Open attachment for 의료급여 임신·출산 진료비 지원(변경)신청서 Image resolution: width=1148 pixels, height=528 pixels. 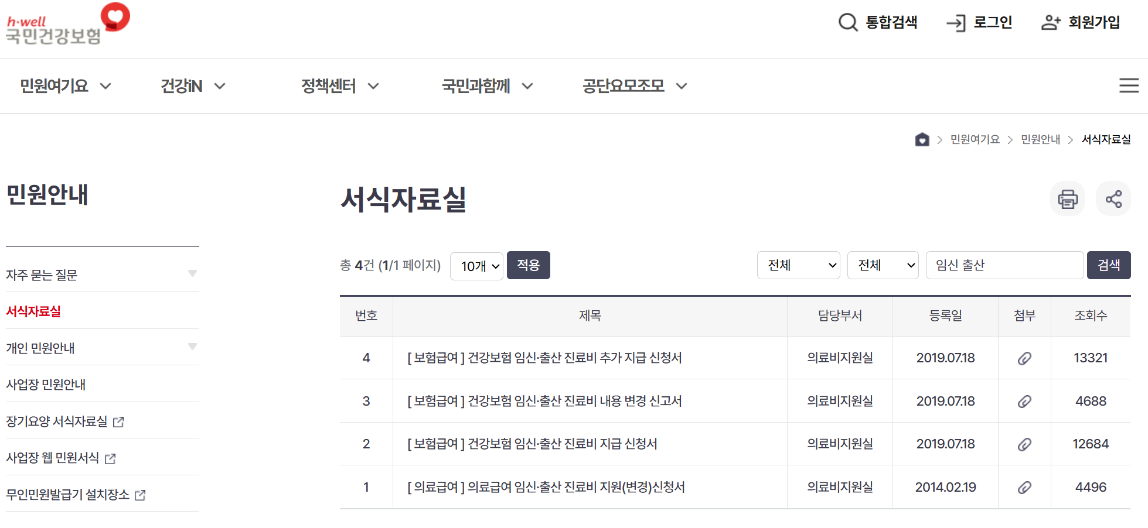(x=1024, y=487)
